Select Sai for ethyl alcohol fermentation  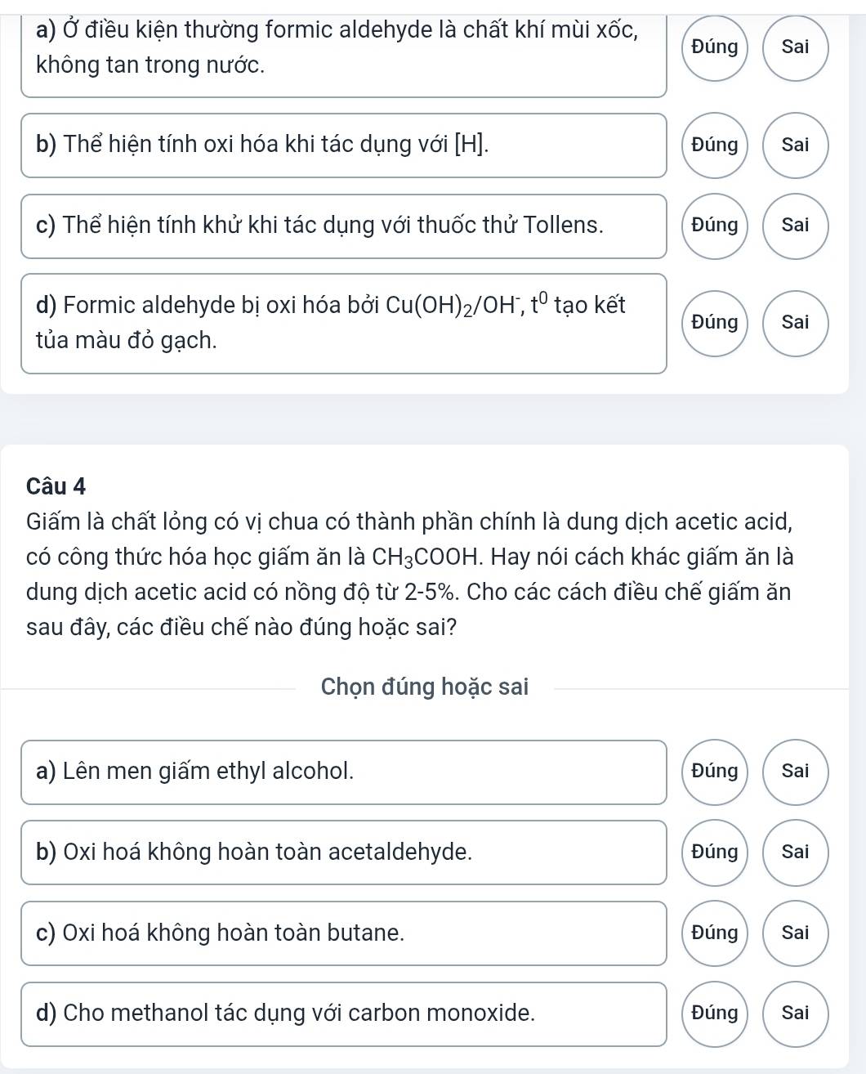795,771
